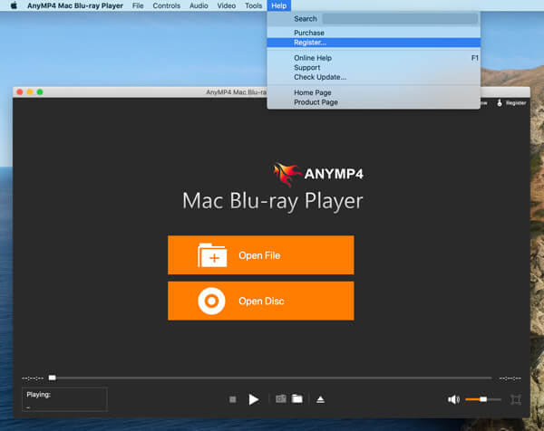Screen dimensions: 544x431
Task: Click the Eject disc icon
Action: (x=320, y=398)
